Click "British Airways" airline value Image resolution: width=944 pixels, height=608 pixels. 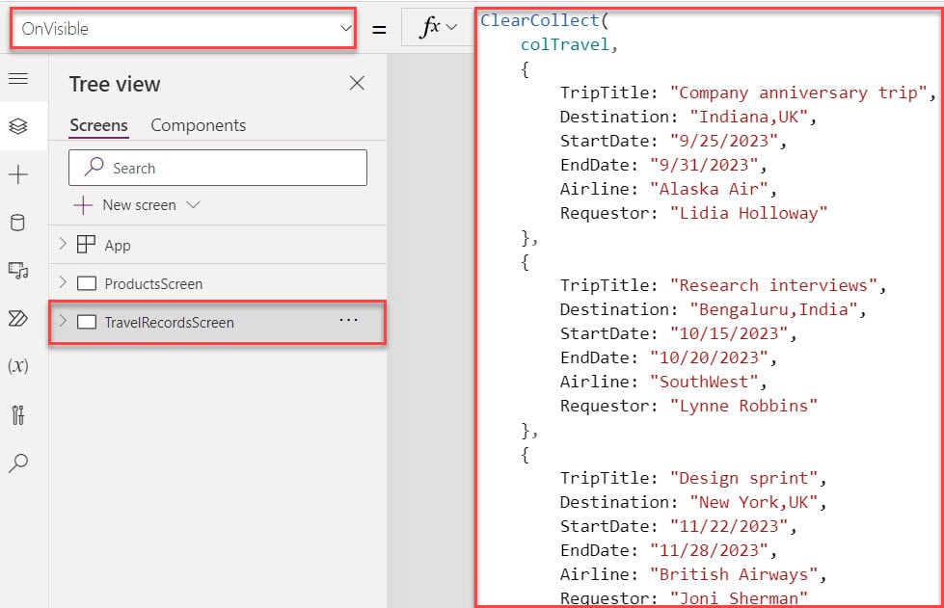(734, 573)
